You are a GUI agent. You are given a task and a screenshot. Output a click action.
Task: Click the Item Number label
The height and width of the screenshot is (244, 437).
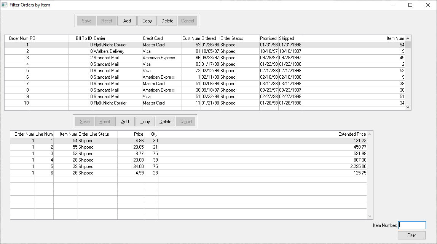click(385, 225)
